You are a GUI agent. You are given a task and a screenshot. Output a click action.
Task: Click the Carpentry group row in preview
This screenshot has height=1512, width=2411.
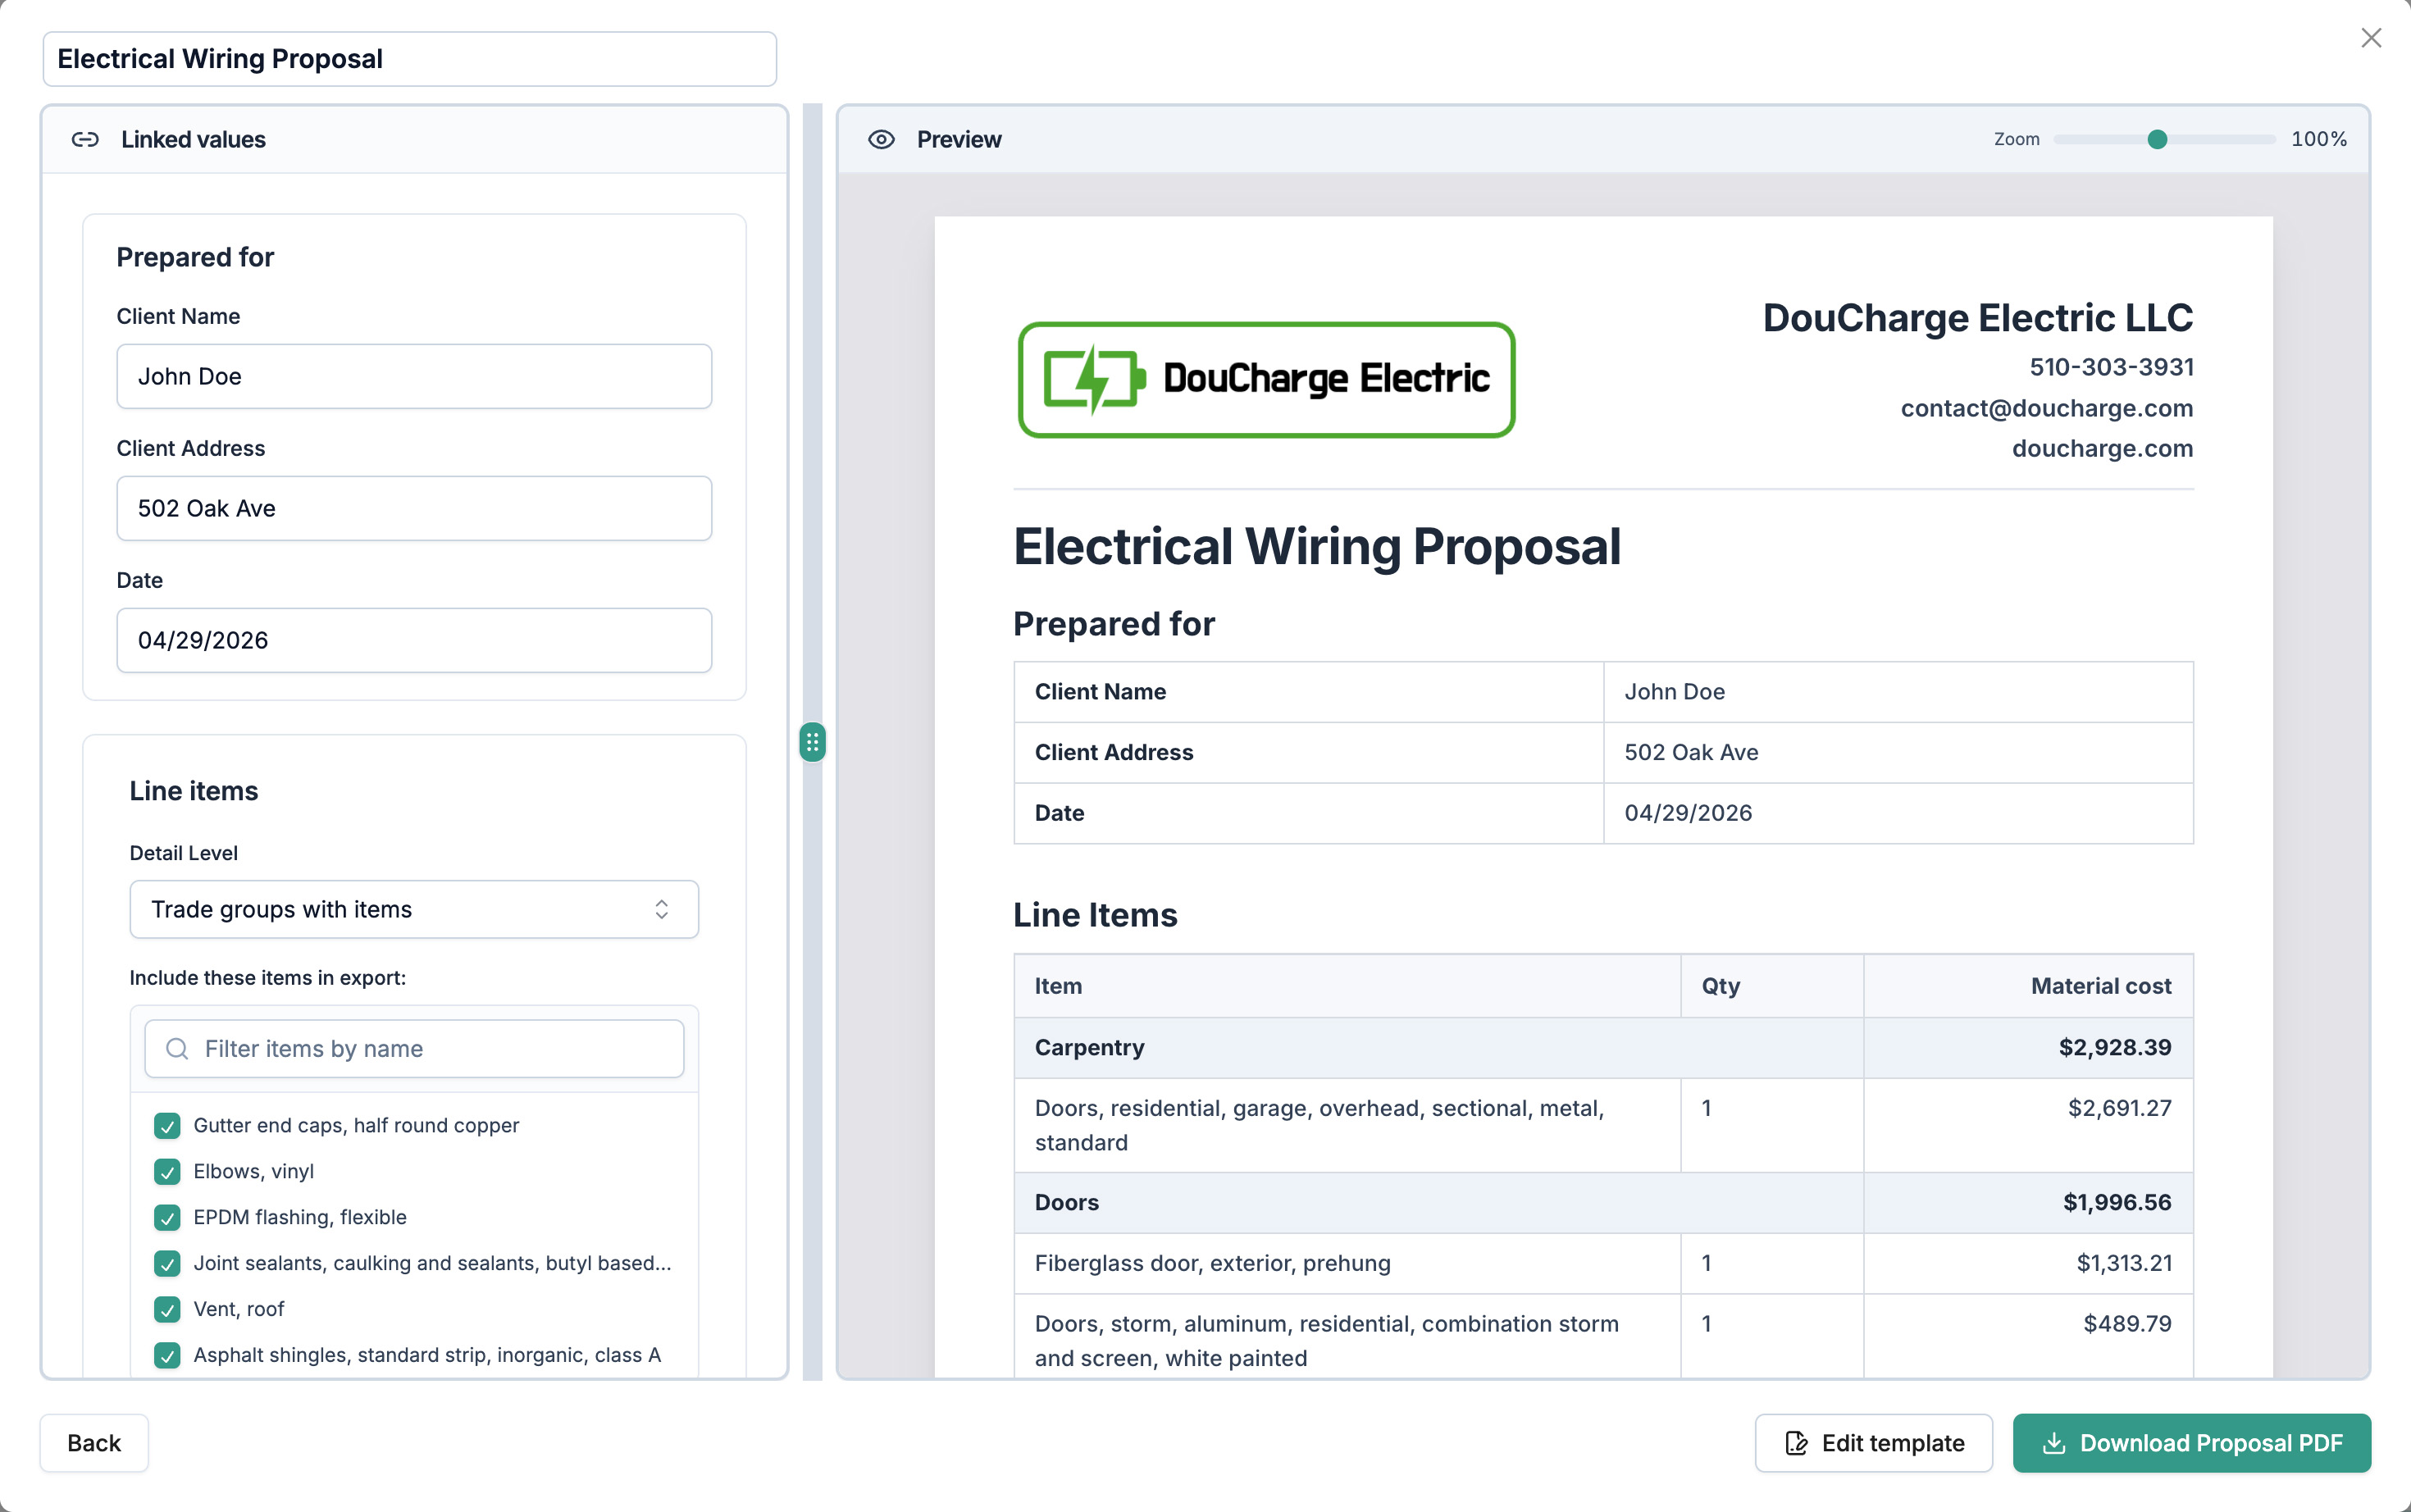click(1603, 1047)
